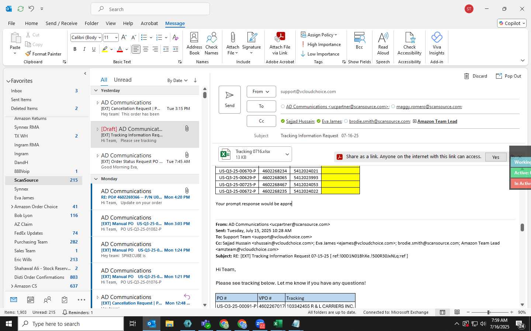
Task: Clear all formatting eraser icon
Action: 176,37
